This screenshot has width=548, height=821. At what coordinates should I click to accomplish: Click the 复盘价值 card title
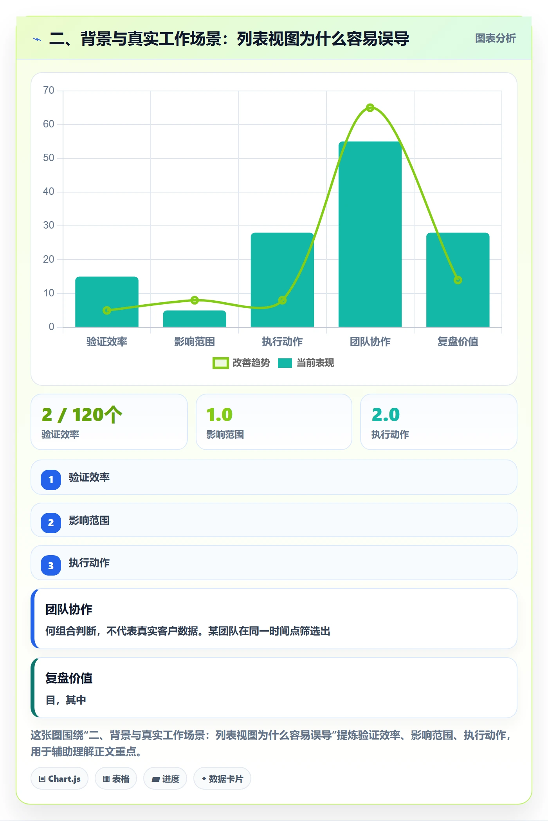(69, 678)
